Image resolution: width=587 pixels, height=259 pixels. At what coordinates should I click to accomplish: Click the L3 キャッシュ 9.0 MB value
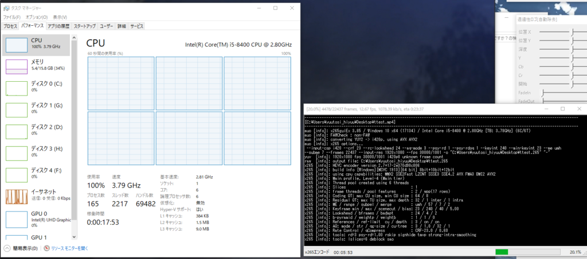(x=202, y=229)
